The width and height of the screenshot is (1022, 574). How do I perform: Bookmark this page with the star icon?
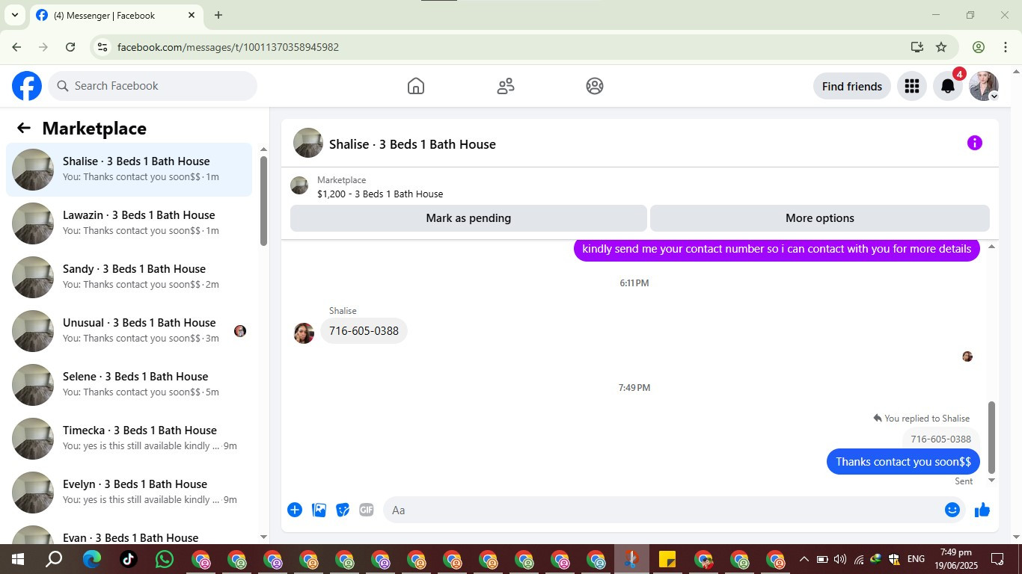[x=941, y=47]
